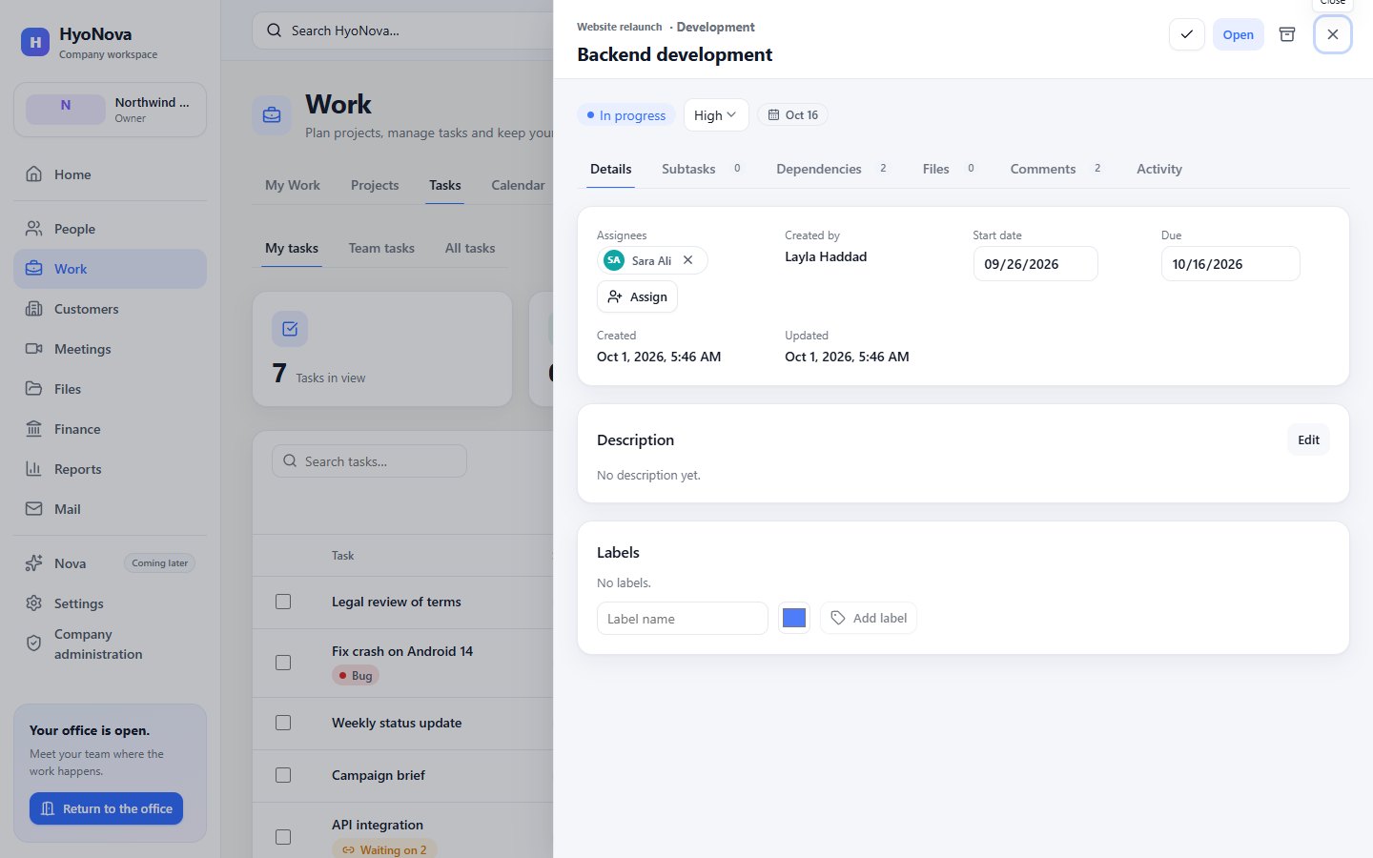The height and width of the screenshot is (858, 1373).
Task: Open Mail in the sidebar
Action: point(110,509)
